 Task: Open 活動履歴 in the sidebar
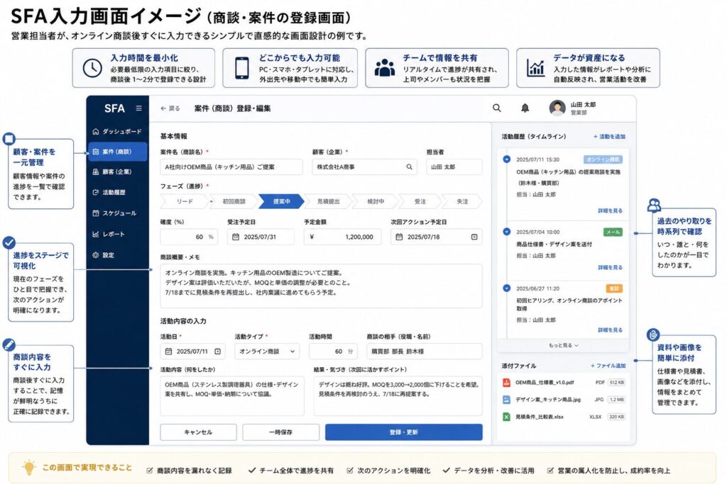point(117,192)
